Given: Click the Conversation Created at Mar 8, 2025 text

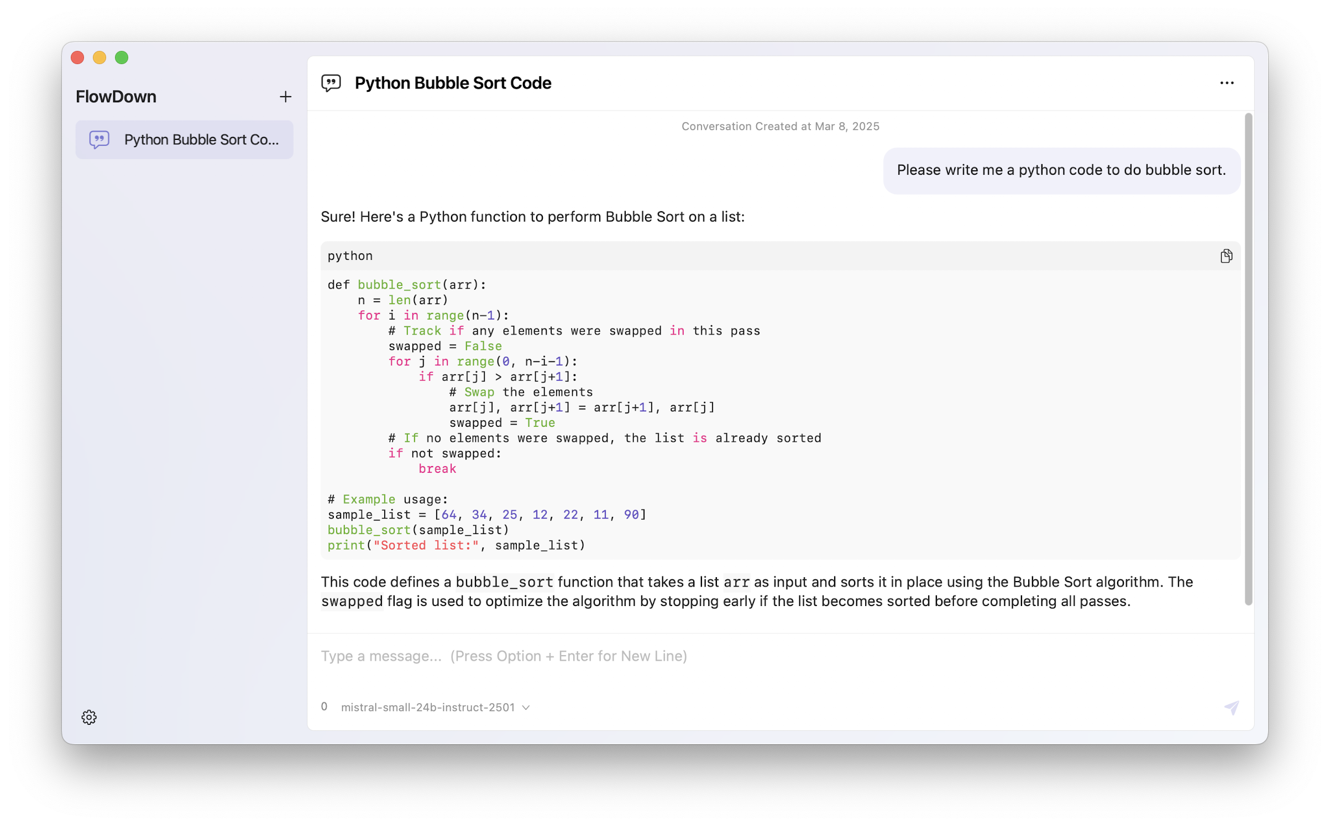Looking at the screenshot, I should click(779, 126).
